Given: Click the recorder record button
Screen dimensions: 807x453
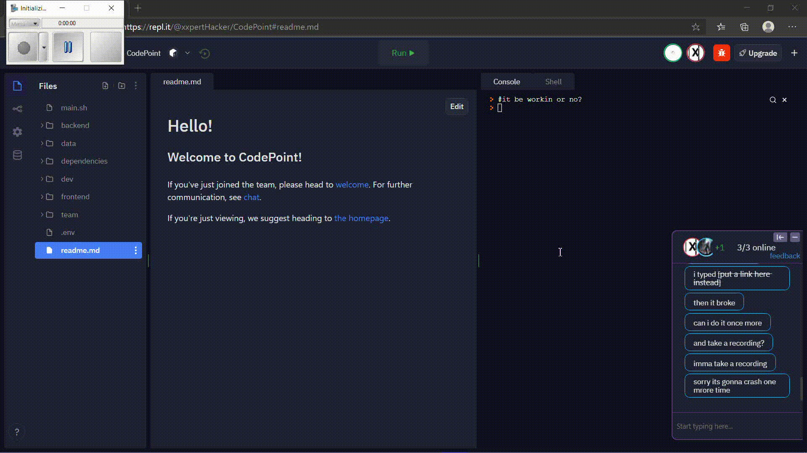Looking at the screenshot, I should (x=24, y=47).
